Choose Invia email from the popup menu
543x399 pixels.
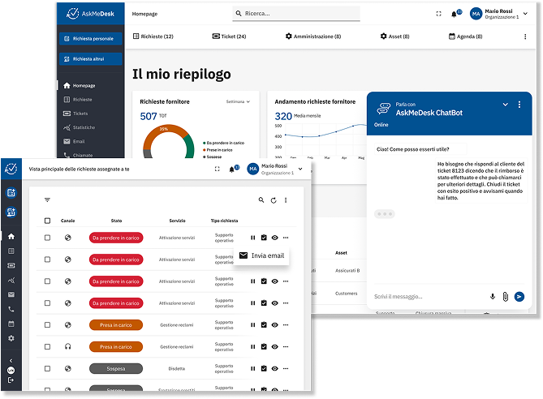pyautogui.click(x=262, y=255)
